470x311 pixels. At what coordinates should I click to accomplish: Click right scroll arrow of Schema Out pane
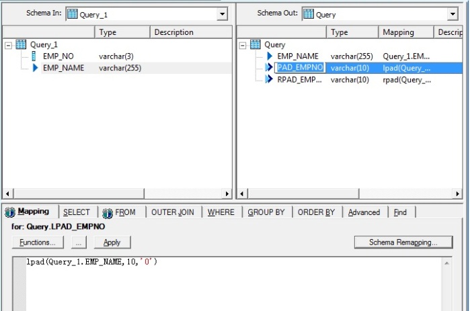tap(457, 193)
